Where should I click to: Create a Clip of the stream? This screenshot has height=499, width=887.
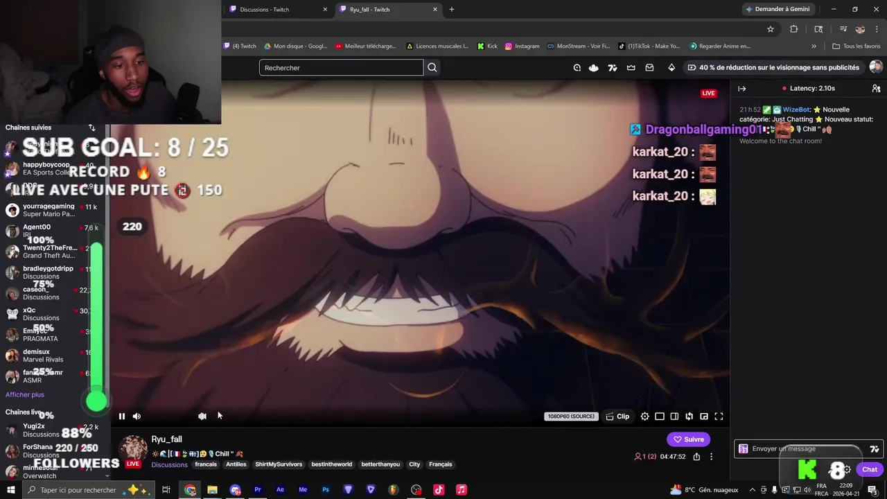617,417
